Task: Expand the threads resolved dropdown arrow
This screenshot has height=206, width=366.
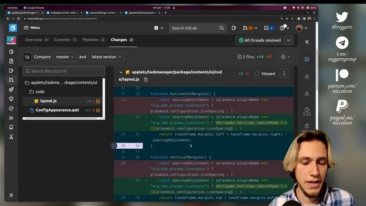Action: (x=289, y=40)
